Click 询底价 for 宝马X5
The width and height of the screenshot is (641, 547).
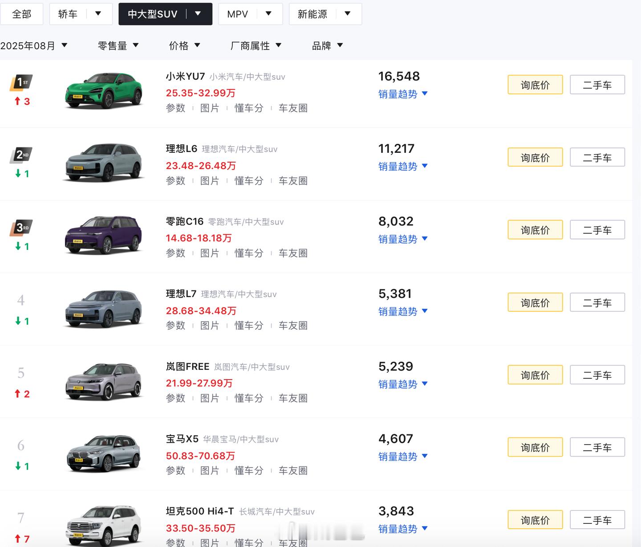(535, 447)
